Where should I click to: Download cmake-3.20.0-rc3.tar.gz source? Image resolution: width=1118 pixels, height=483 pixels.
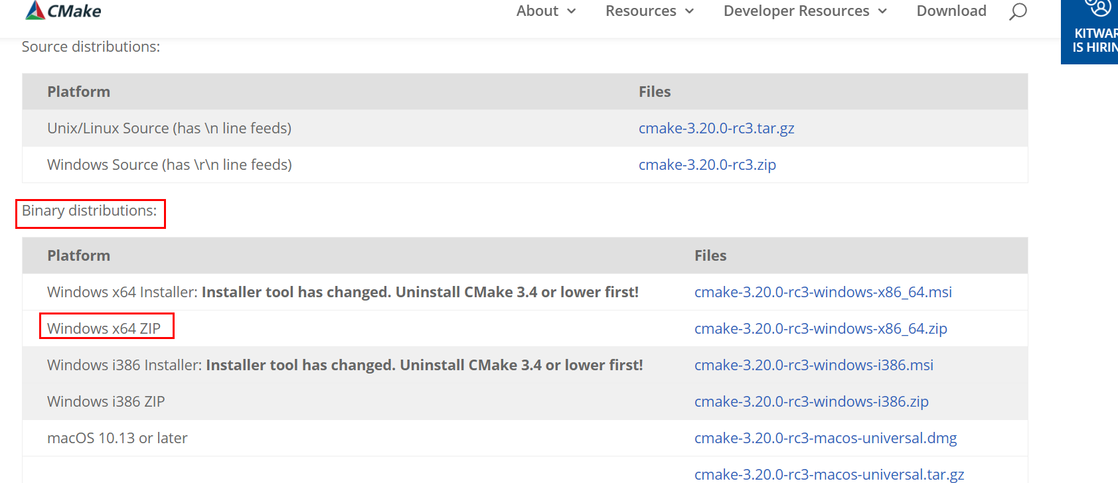716,128
